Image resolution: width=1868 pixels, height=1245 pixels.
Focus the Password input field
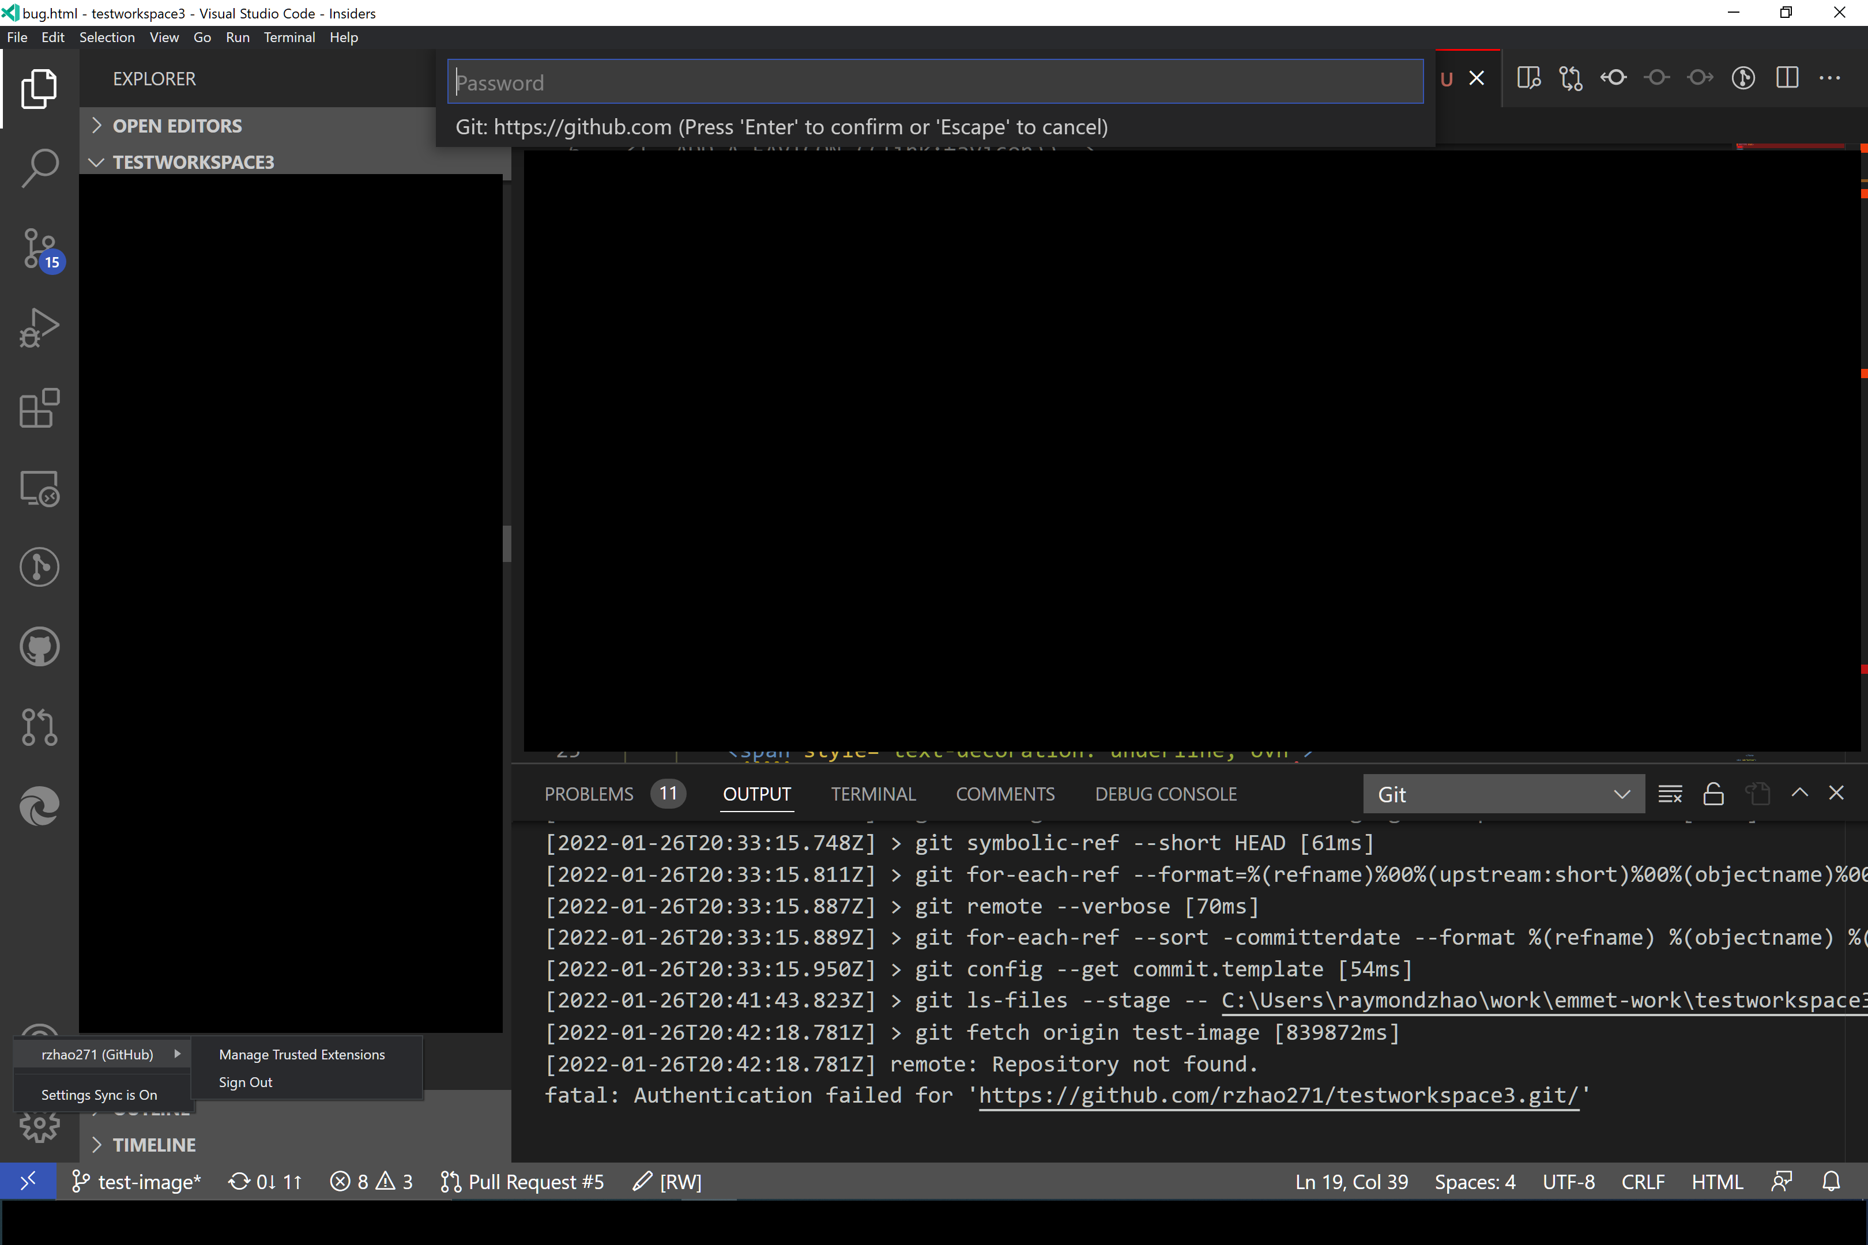pyautogui.click(x=935, y=82)
